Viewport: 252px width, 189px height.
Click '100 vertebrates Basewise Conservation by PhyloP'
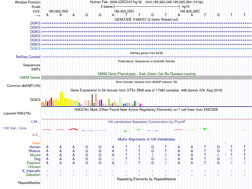146,122
